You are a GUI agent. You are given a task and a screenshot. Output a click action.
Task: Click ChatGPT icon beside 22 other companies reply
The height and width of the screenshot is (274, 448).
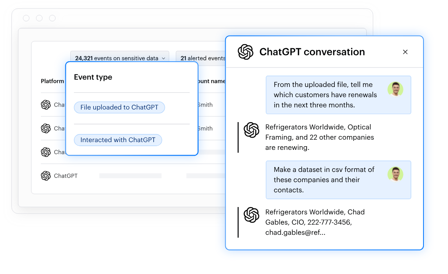(251, 130)
